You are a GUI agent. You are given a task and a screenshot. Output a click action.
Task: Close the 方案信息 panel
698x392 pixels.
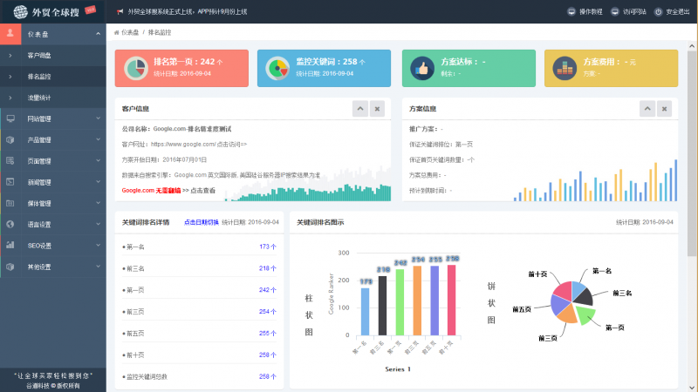tap(664, 109)
